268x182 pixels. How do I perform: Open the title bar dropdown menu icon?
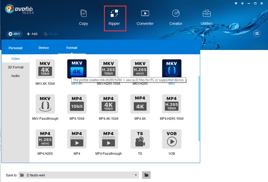pyautogui.click(x=242, y=3)
